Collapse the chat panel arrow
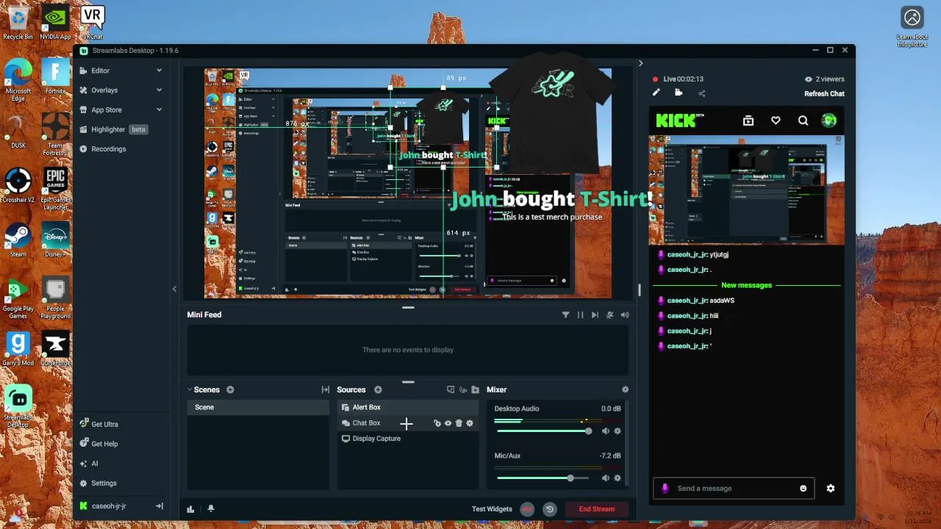The width and height of the screenshot is (941, 529). pyautogui.click(x=640, y=63)
